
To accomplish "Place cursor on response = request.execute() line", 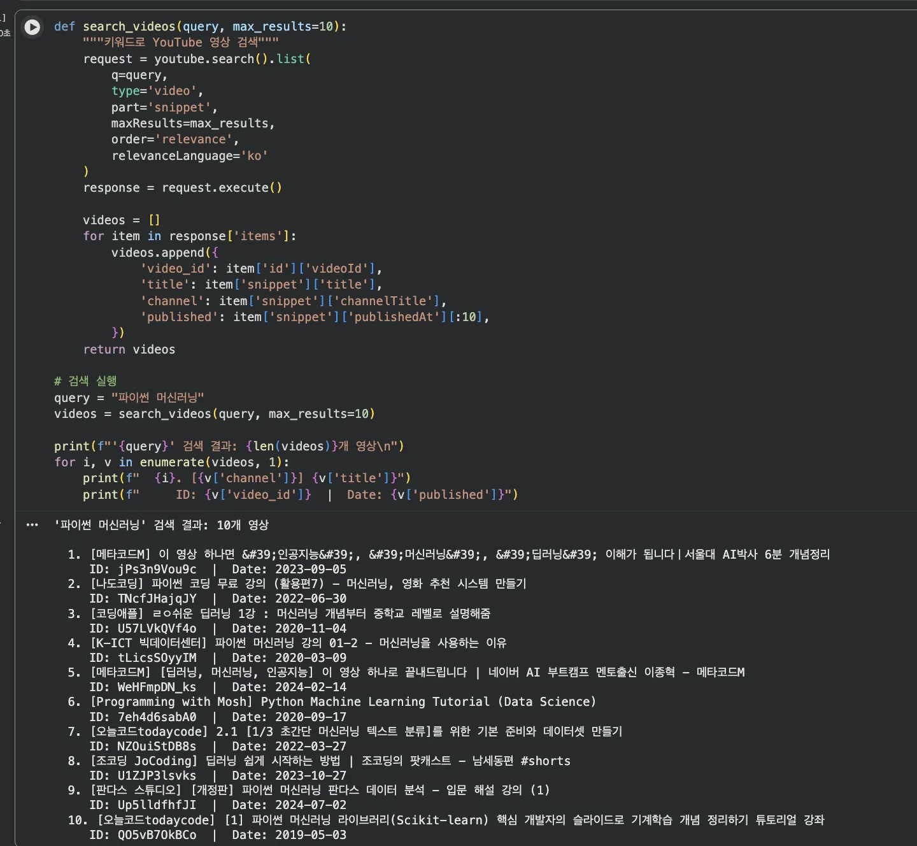I will tap(182, 188).
